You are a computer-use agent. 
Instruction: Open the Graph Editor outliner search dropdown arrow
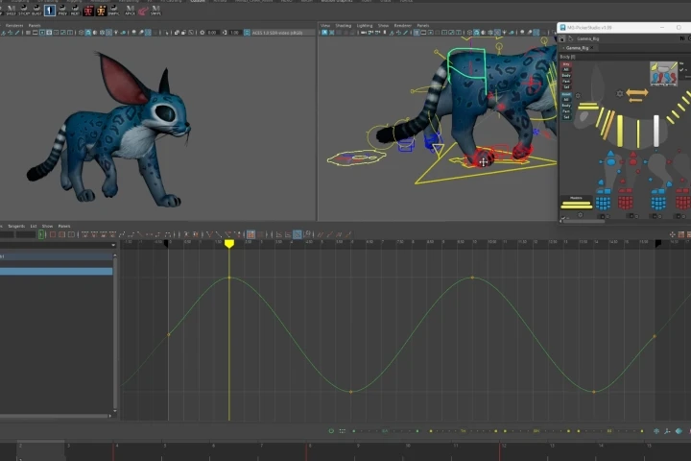pos(113,245)
